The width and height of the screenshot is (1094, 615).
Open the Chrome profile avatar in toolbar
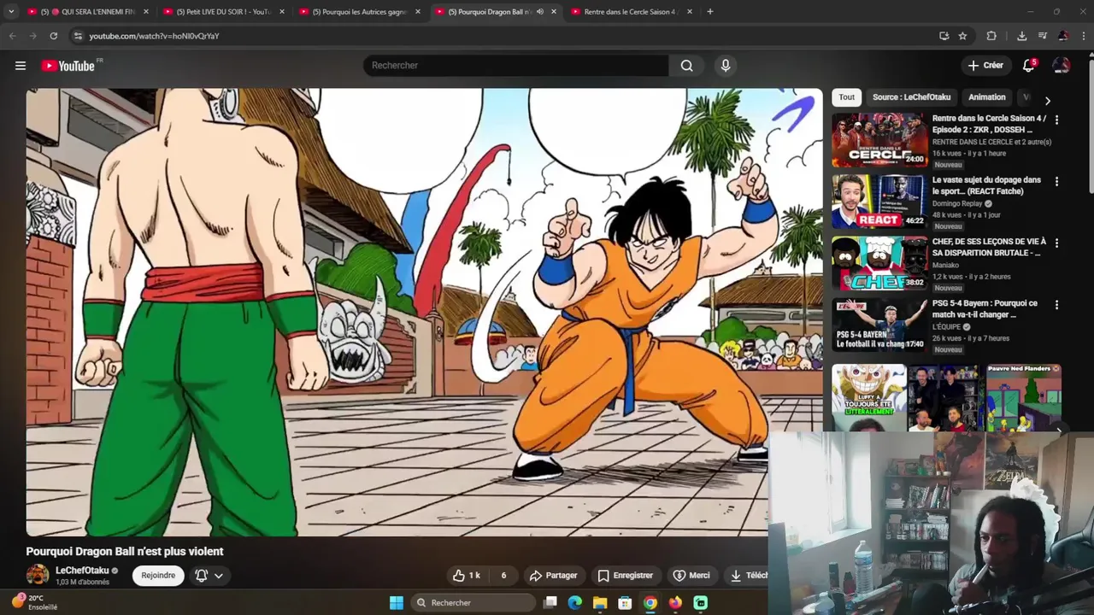tap(1063, 36)
